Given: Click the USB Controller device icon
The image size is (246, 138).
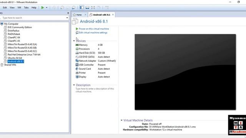Looking at the screenshot, I should [x=77, y=65].
